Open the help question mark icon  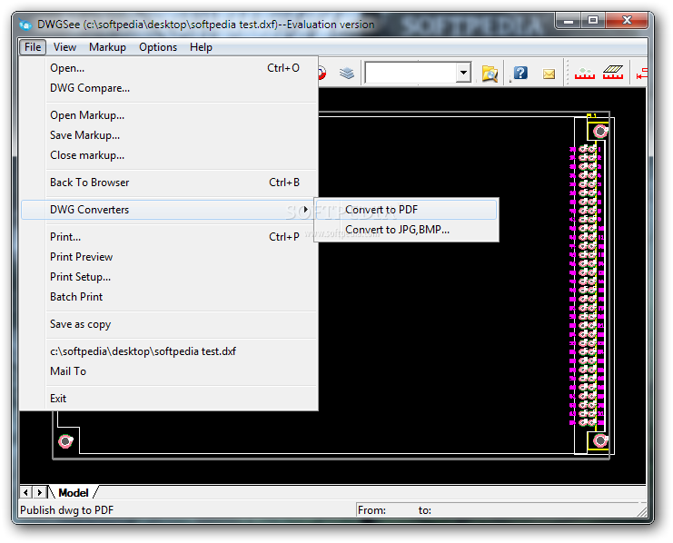point(520,73)
